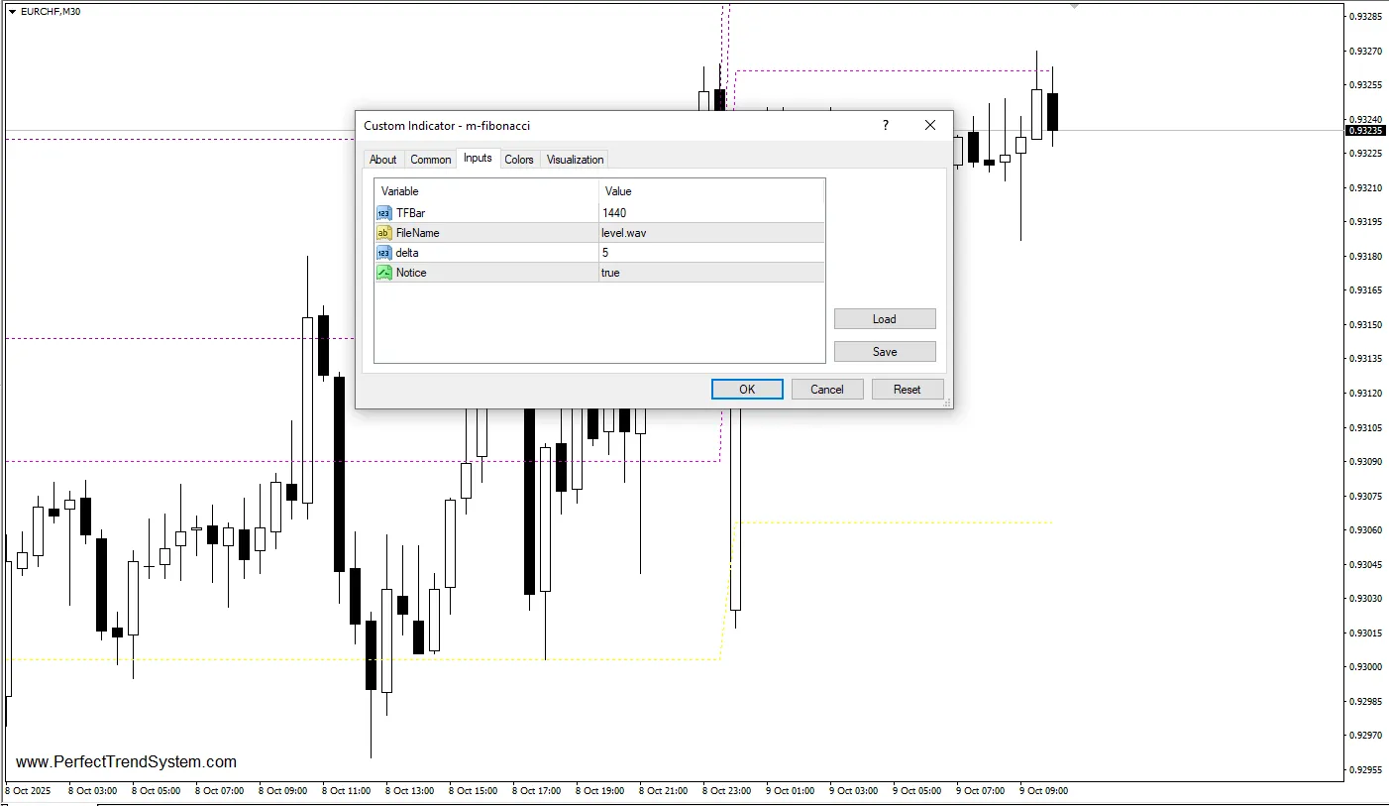Viewport: 1389px width, 806px height.
Task: Click the delta integer variable icon
Action: point(383,253)
